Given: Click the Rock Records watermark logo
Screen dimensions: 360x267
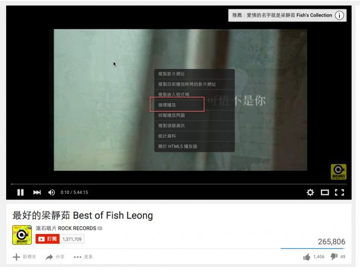Looking at the screenshot, I should click(338, 172).
